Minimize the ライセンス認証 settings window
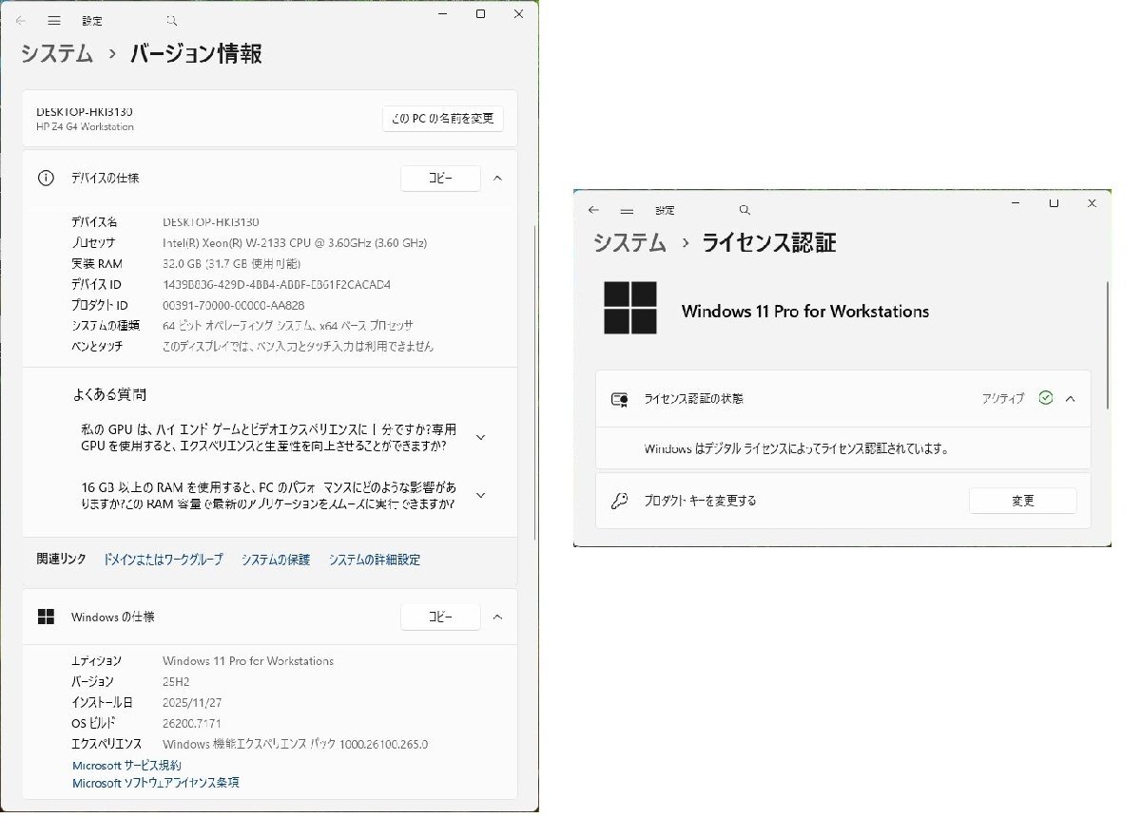Screen dimensions: 1141x817 coord(1016,202)
